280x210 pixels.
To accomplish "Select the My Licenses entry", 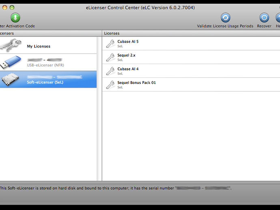I will [48, 45].
